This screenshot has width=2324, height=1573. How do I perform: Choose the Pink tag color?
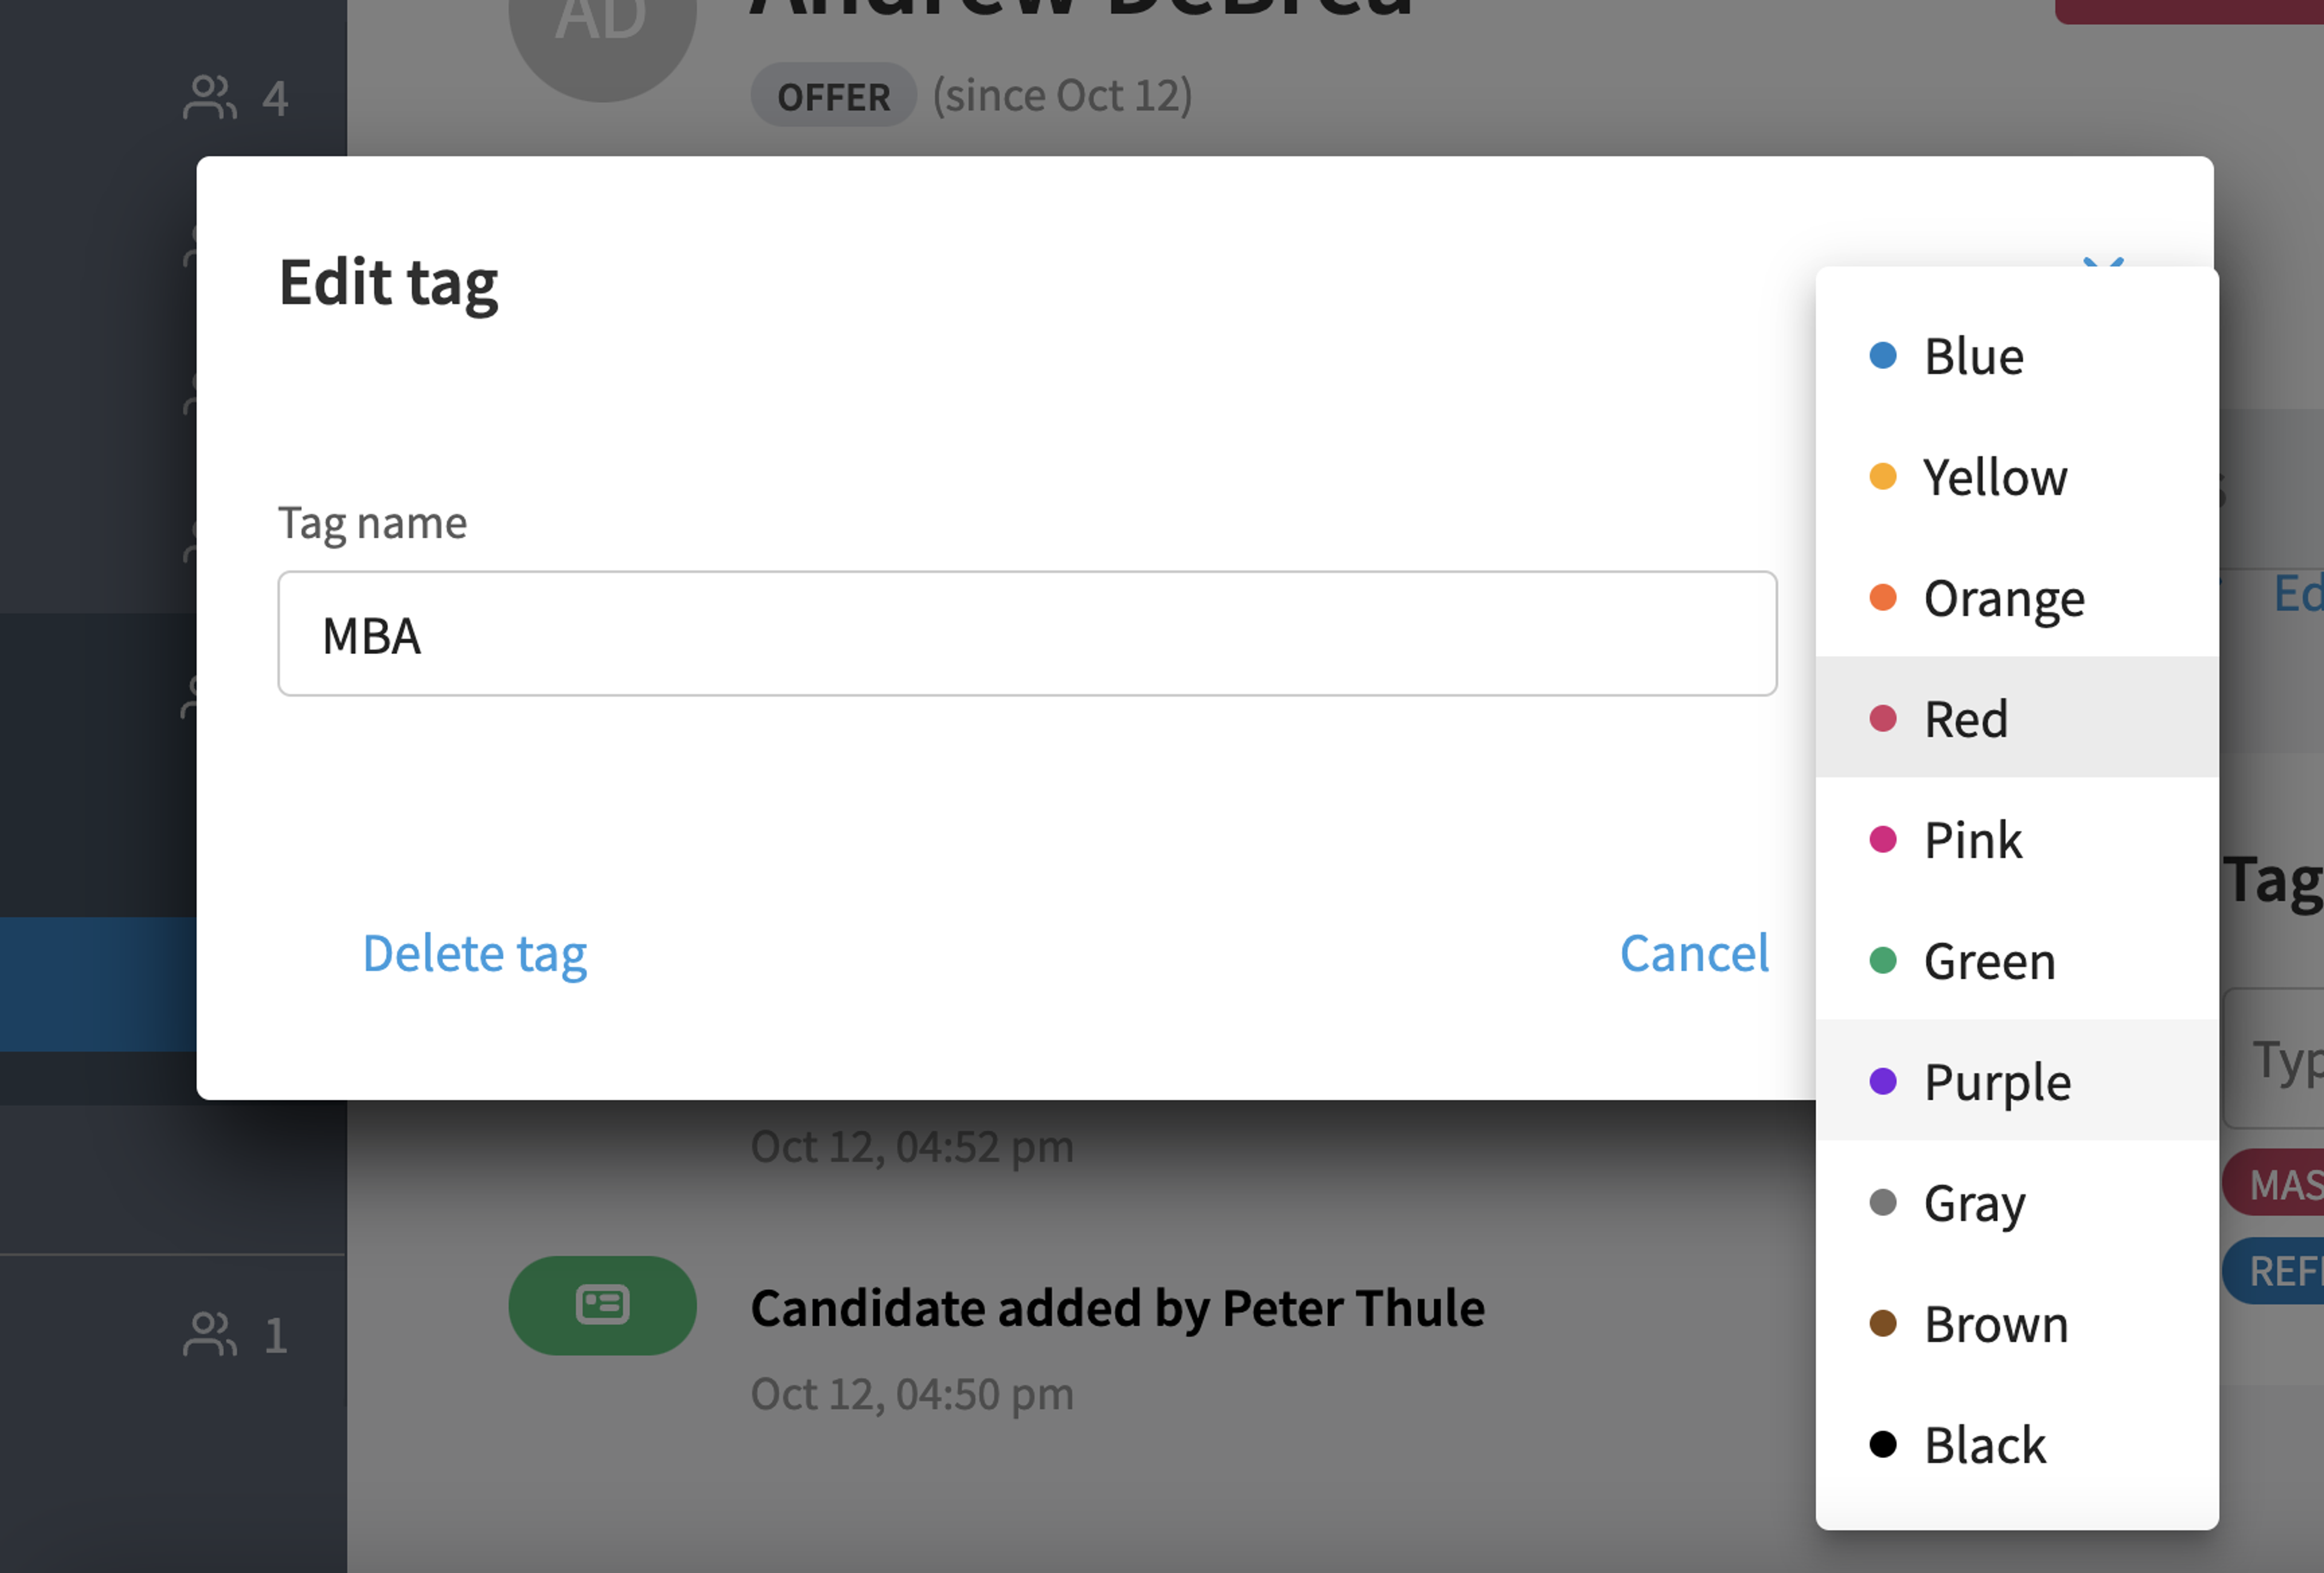coord(2016,840)
